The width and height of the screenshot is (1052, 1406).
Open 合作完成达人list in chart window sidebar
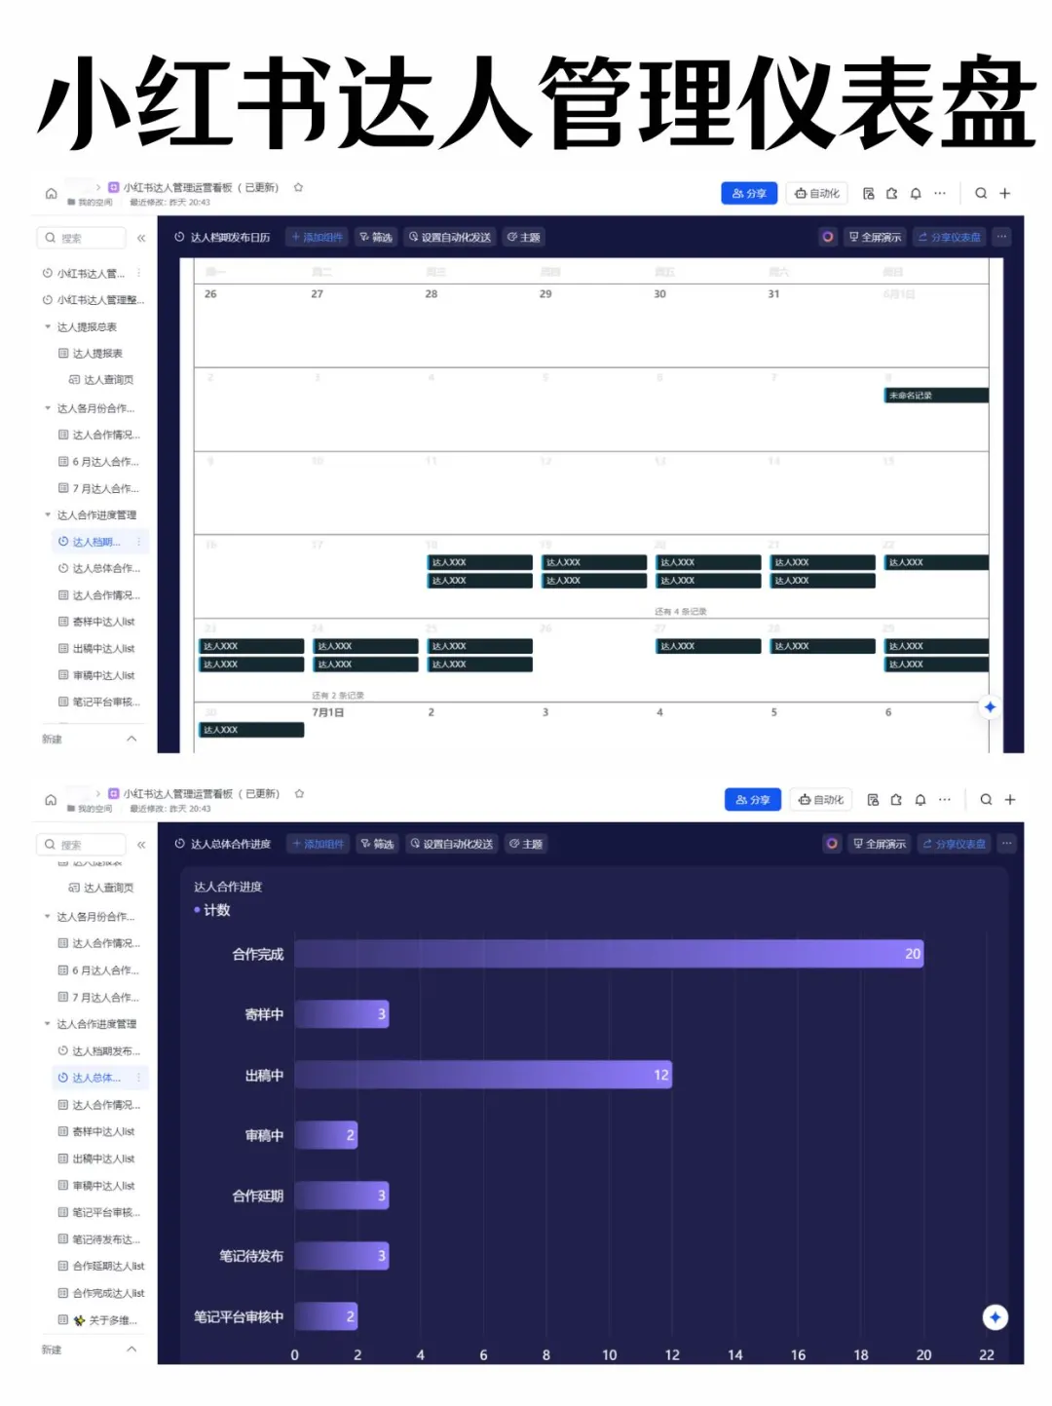pyautogui.click(x=101, y=1294)
